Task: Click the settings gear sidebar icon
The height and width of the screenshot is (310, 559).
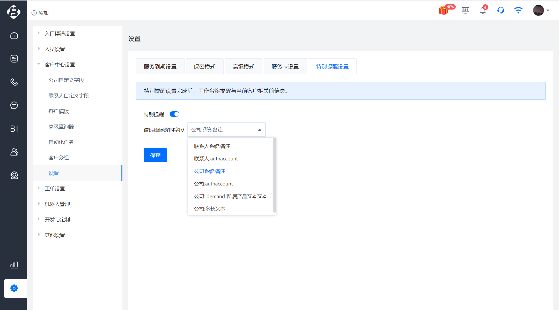Action: point(14,288)
